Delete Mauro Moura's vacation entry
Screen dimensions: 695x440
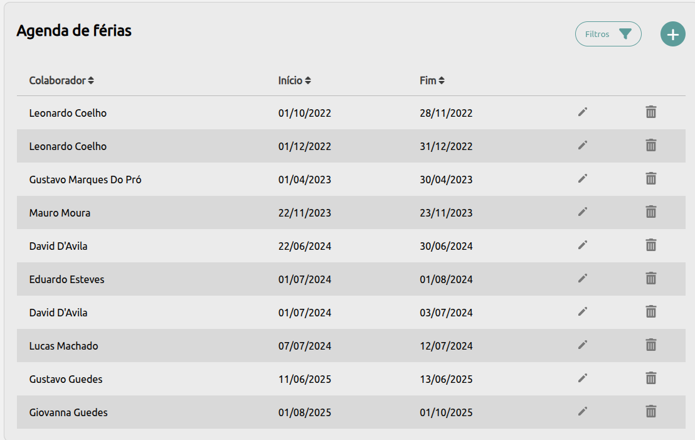[651, 212]
